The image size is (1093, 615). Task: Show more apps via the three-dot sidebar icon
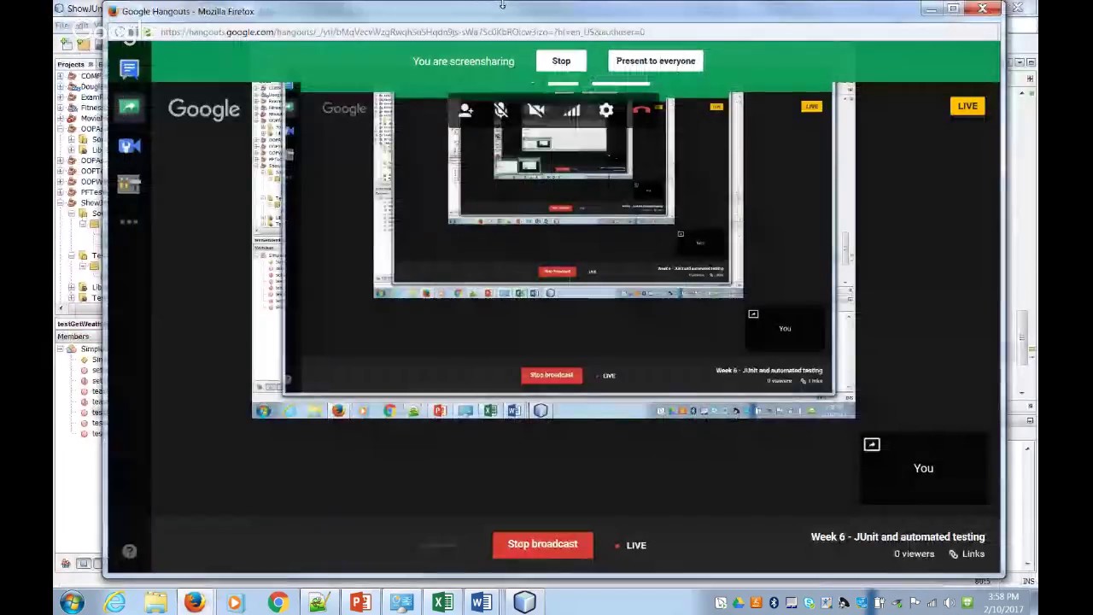coord(129,221)
